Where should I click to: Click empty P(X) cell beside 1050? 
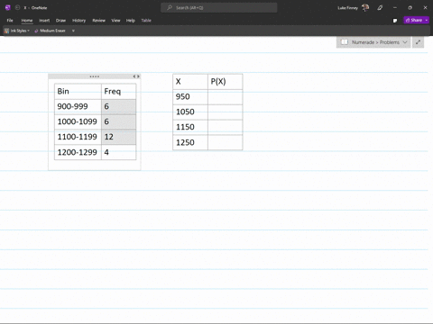coord(226,112)
